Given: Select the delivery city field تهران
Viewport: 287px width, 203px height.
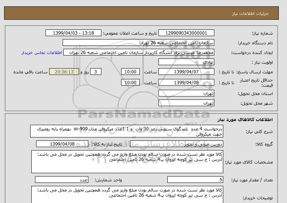Looking at the screenshot, I should click(186, 103).
